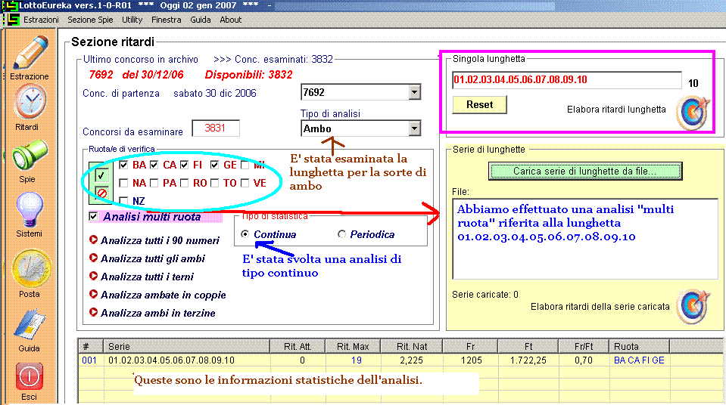Screen dimensions: 726x405
Task: Open the Sezione Spie menu
Action: 90,20
